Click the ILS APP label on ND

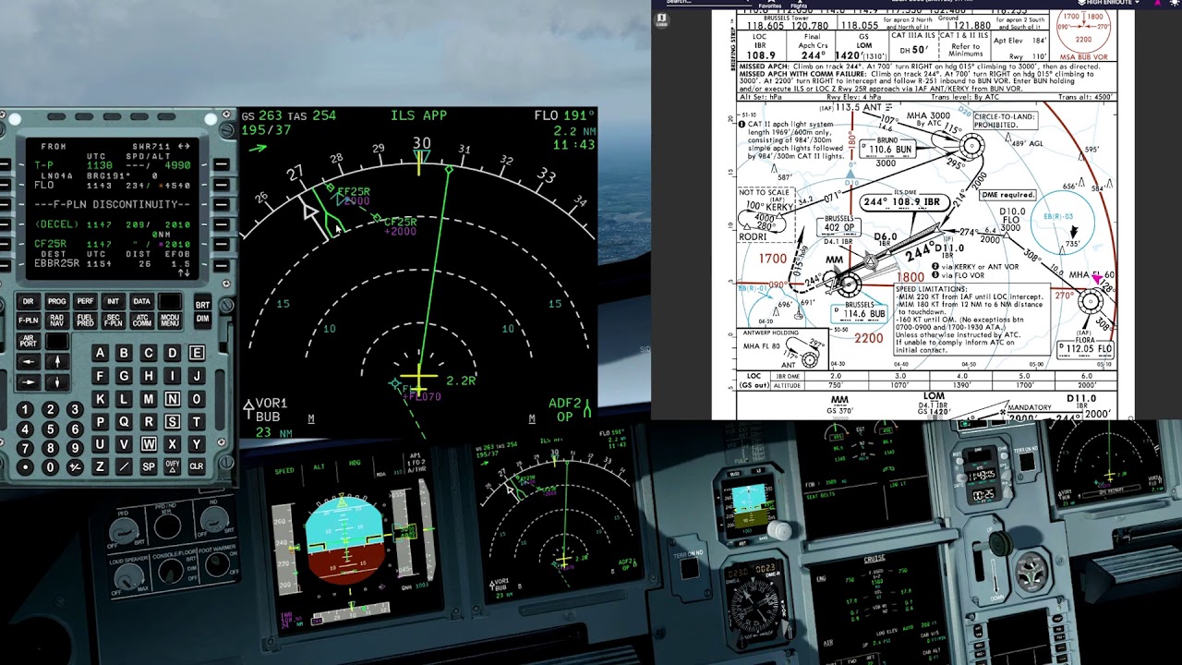[x=418, y=115]
